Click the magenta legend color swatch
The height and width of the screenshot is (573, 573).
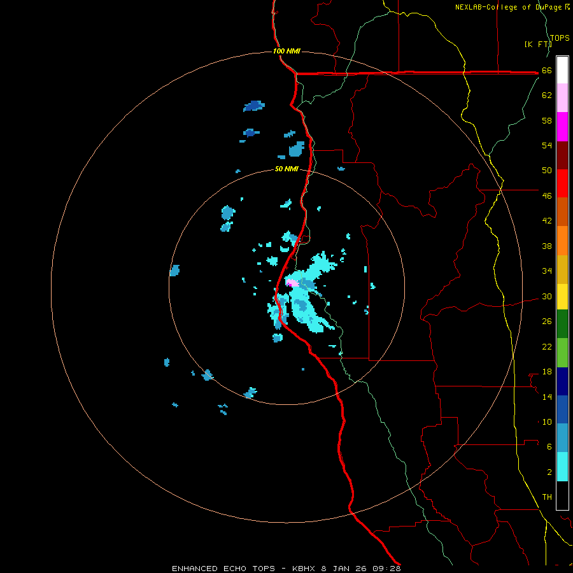[562, 127]
